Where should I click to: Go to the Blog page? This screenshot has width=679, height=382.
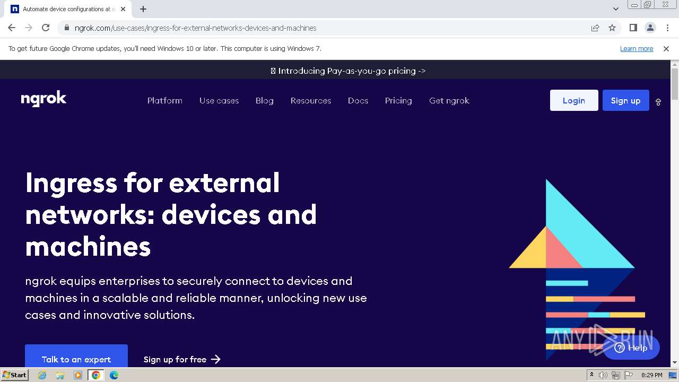coord(265,100)
